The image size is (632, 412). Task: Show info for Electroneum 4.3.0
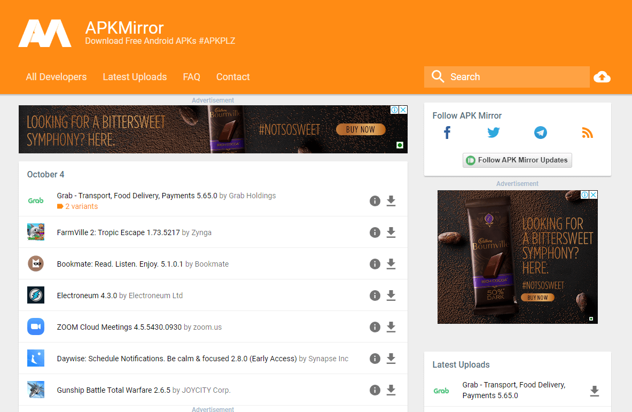tap(375, 296)
